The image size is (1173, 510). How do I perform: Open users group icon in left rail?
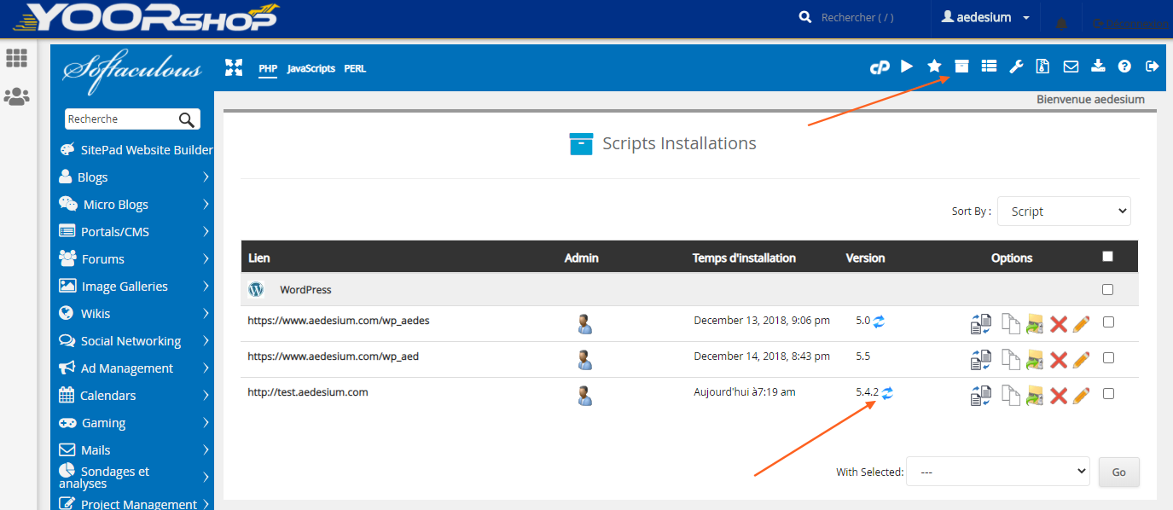point(16,96)
